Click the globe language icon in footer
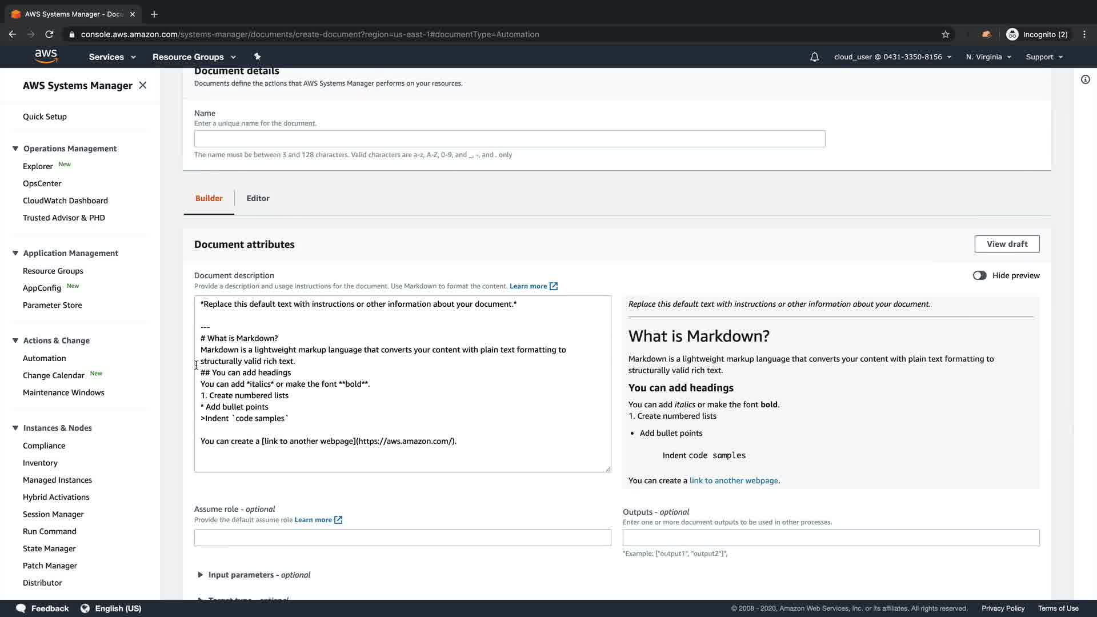 pyautogui.click(x=85, y=608)
